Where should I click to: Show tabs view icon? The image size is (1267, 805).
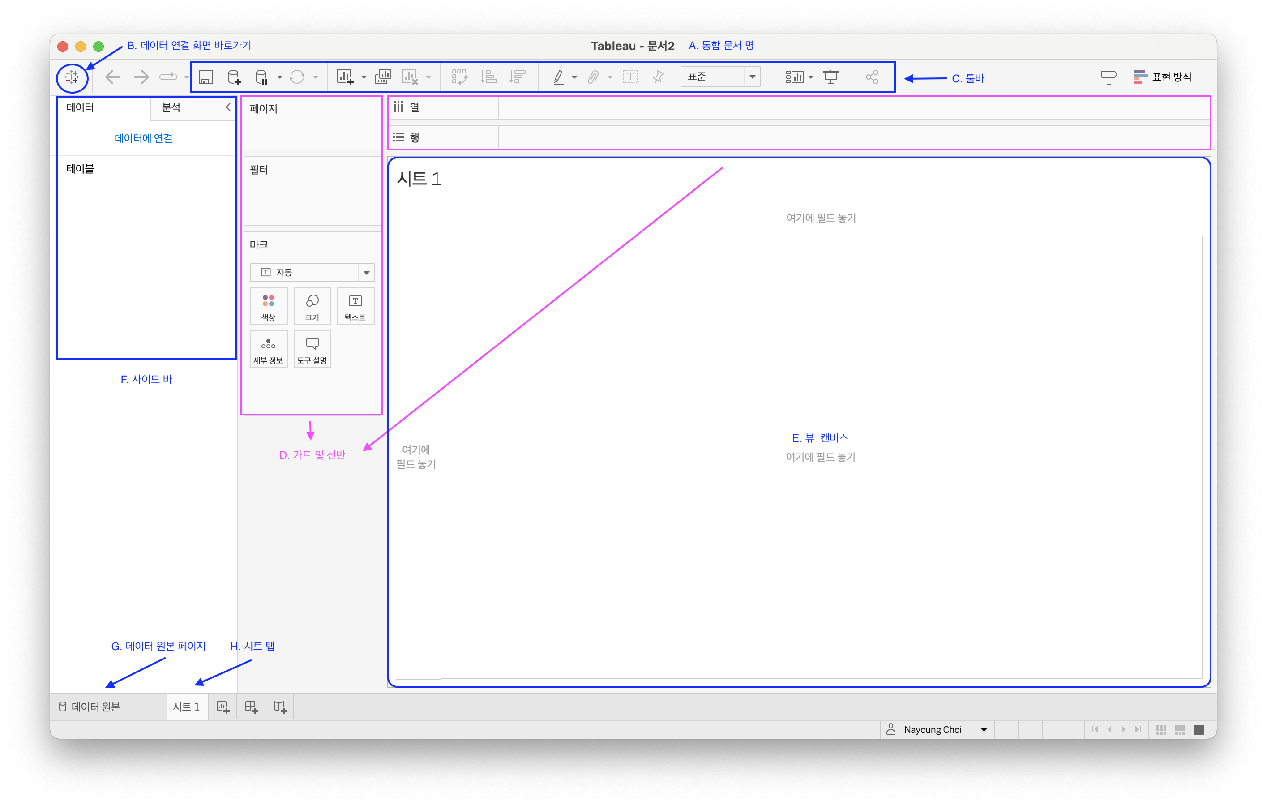coord(1199,729)
